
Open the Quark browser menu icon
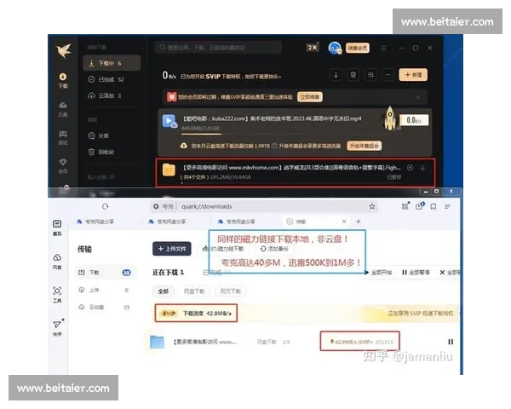click(447, 206)
